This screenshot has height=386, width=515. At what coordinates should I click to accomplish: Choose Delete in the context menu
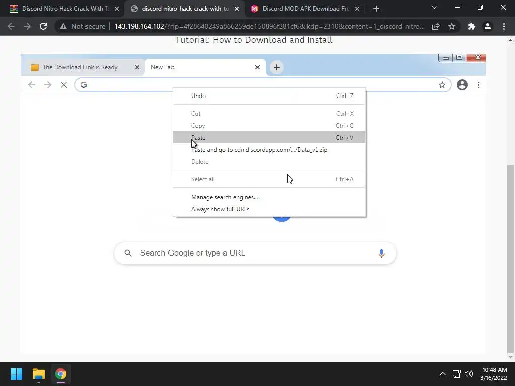269,162
